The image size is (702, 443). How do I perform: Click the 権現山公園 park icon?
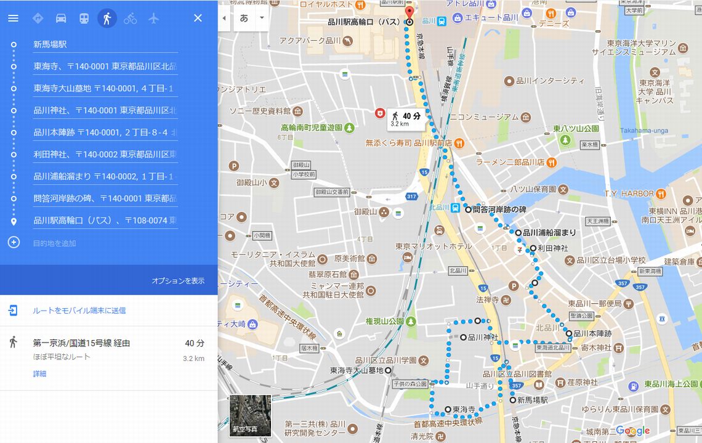tap(411, 321)
